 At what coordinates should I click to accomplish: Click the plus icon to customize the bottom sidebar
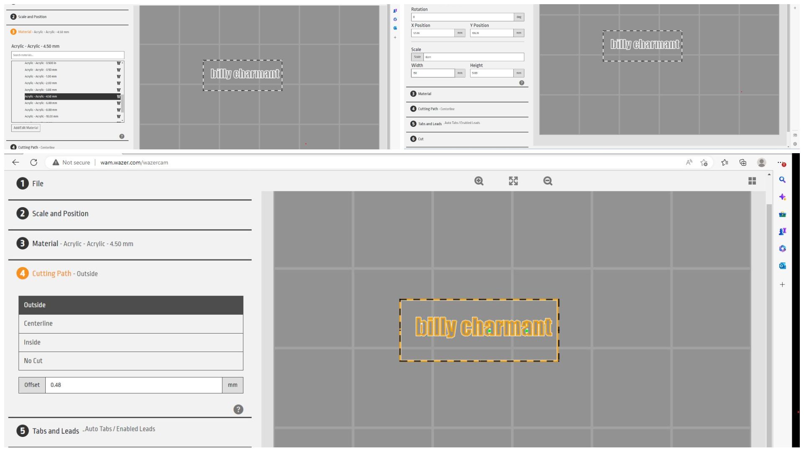click(x=782, y=285)
